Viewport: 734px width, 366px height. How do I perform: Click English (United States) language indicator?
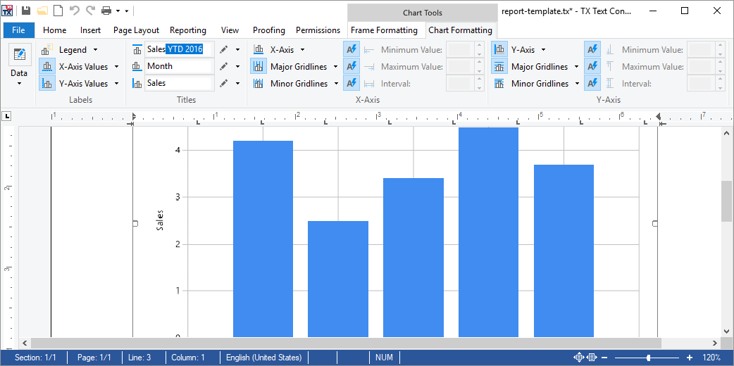(x=264, y=358)
